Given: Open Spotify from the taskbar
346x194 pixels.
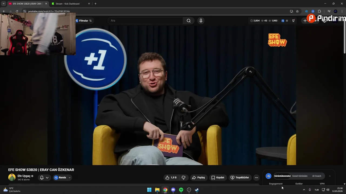Looking at the screenshot, I should click(x=181, y=190).
